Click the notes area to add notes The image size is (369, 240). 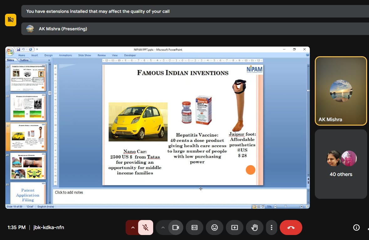click(x=180, y=196)
